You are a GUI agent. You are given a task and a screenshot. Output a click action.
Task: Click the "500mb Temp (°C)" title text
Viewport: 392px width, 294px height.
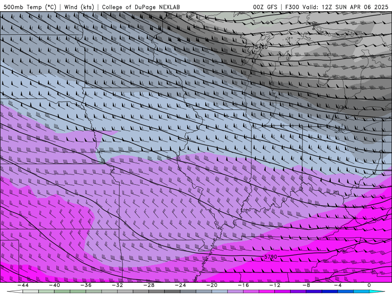(30, 7)
